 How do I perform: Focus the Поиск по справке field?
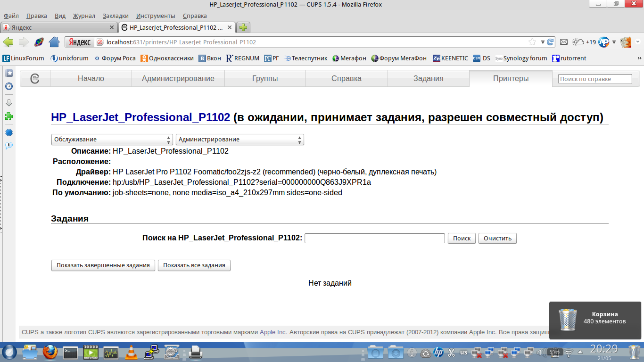click(x=595, y=79)
